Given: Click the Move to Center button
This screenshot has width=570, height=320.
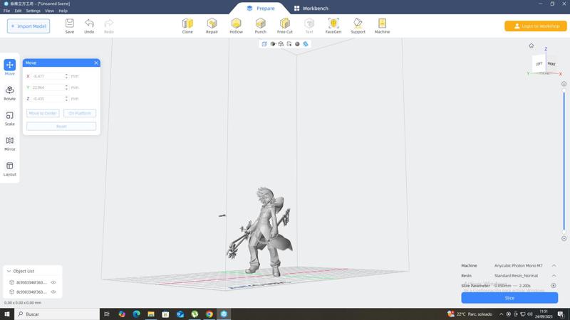Looking at the screenshot, I should coord(43,113).
